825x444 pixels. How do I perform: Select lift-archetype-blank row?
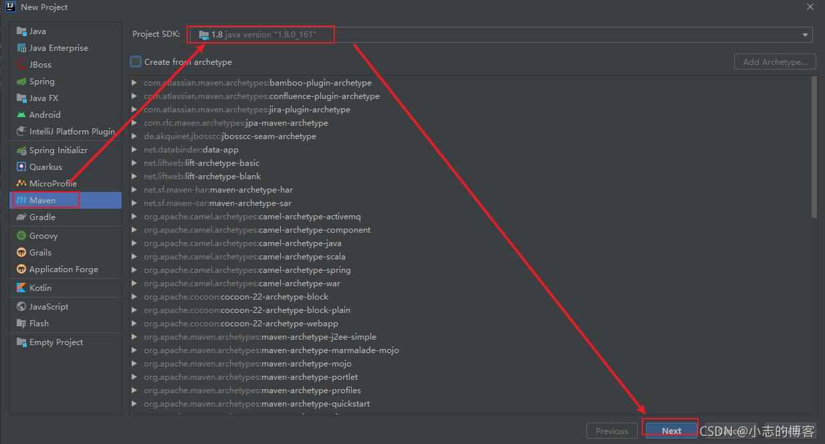click(x=469, y=177)
